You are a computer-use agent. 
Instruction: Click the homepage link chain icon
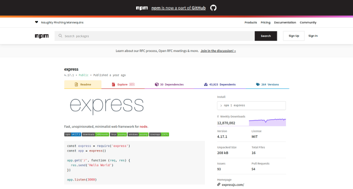coord(218,184)
